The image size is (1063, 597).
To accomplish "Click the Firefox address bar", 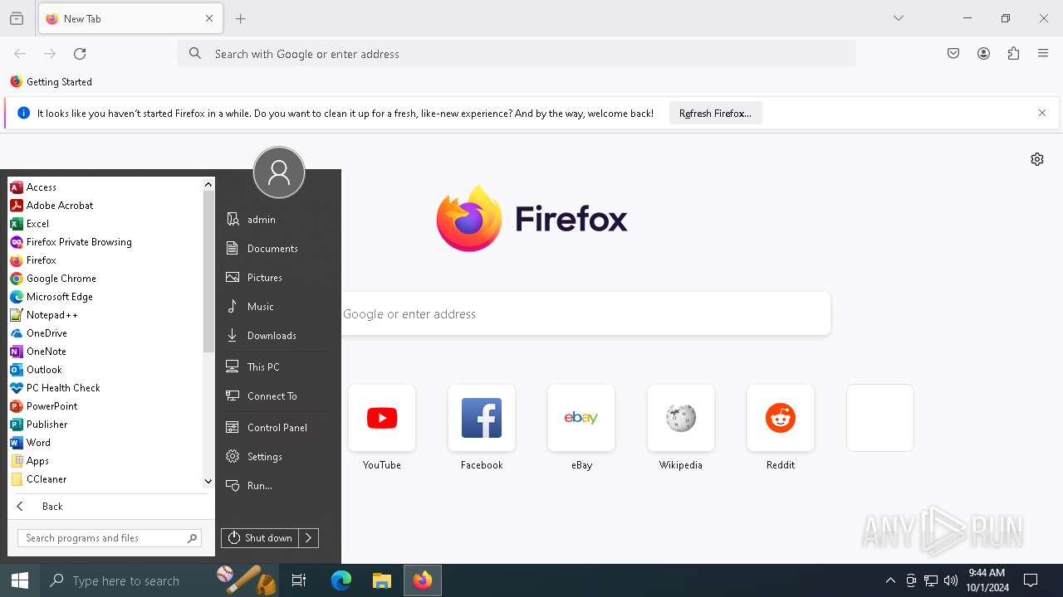I will (517, 54).
